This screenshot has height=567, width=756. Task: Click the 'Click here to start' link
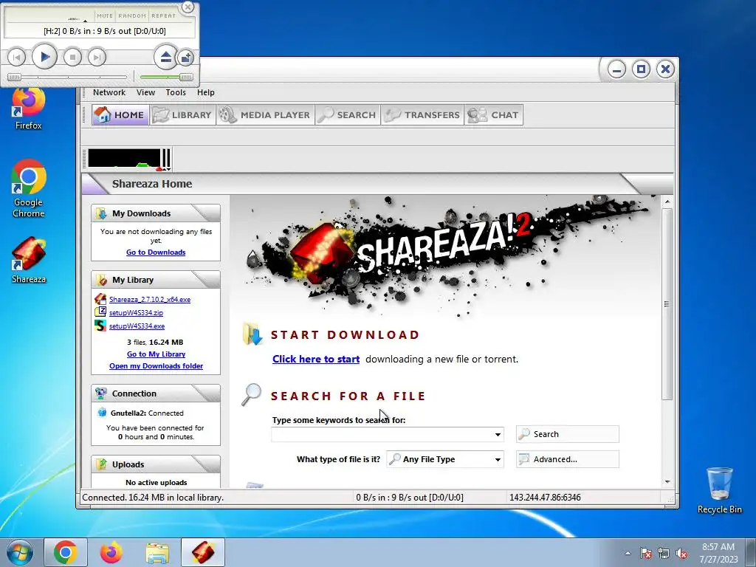[x=316, y=360]
